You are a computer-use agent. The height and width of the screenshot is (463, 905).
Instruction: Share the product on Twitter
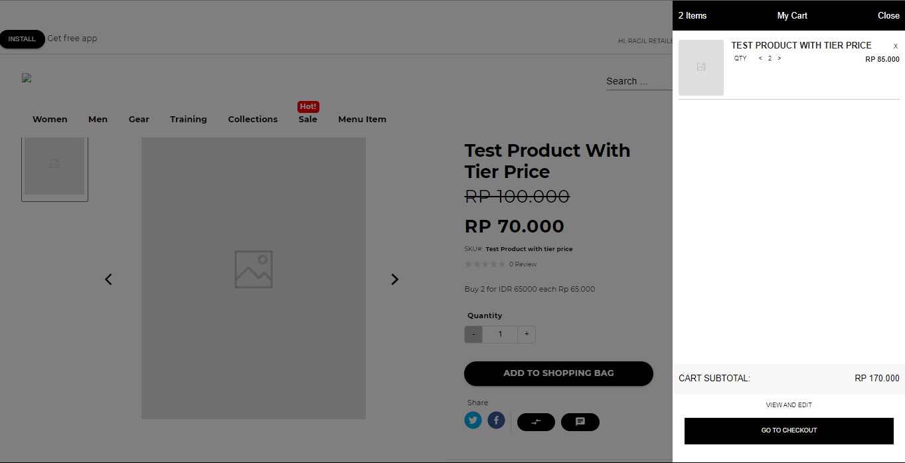(473, 420)
